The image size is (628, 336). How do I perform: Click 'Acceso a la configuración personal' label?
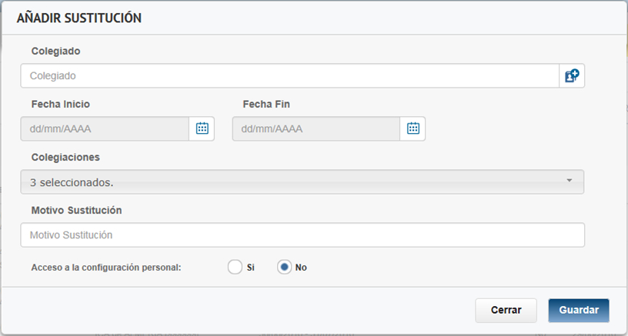[x=106, y=268]
